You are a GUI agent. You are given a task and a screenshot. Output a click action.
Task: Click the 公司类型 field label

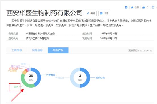point(13,34)
